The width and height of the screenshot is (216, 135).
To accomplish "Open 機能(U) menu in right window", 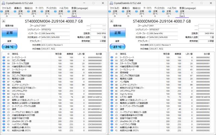I will click(137, 8).
